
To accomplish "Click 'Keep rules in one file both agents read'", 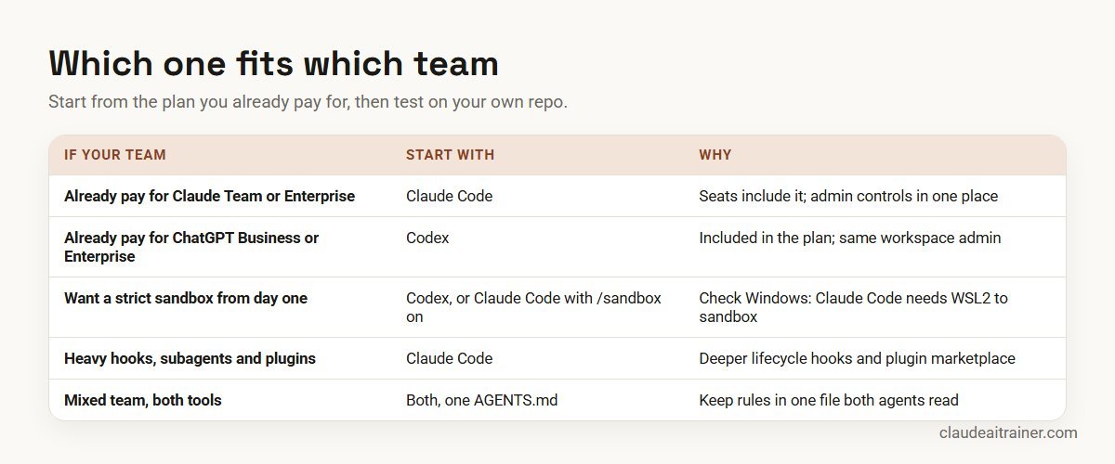I will tap(829, 400).
